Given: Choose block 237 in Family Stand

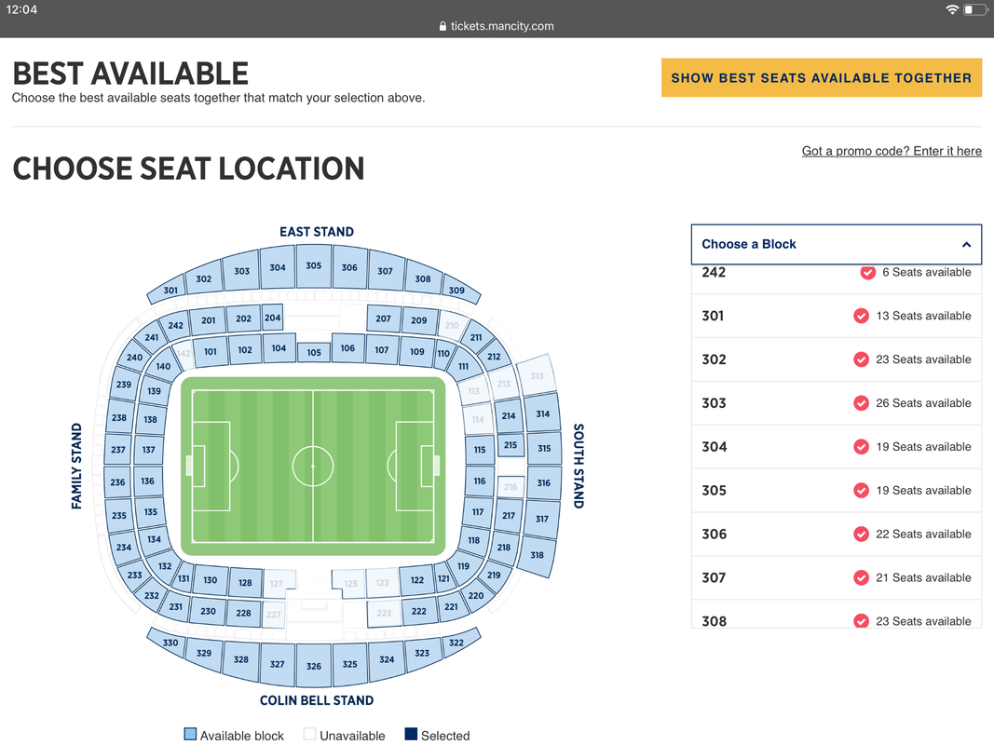Looking at the screenshot, I should pos(117,450).
